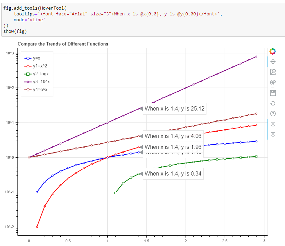This screenshot has width=285, height=246.
Task: Click the y3=10^x legend label
Action: (41, 82)
